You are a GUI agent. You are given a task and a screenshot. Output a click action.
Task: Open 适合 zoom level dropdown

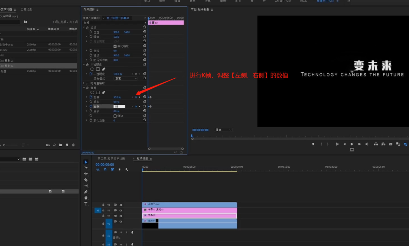coord(224,130)
